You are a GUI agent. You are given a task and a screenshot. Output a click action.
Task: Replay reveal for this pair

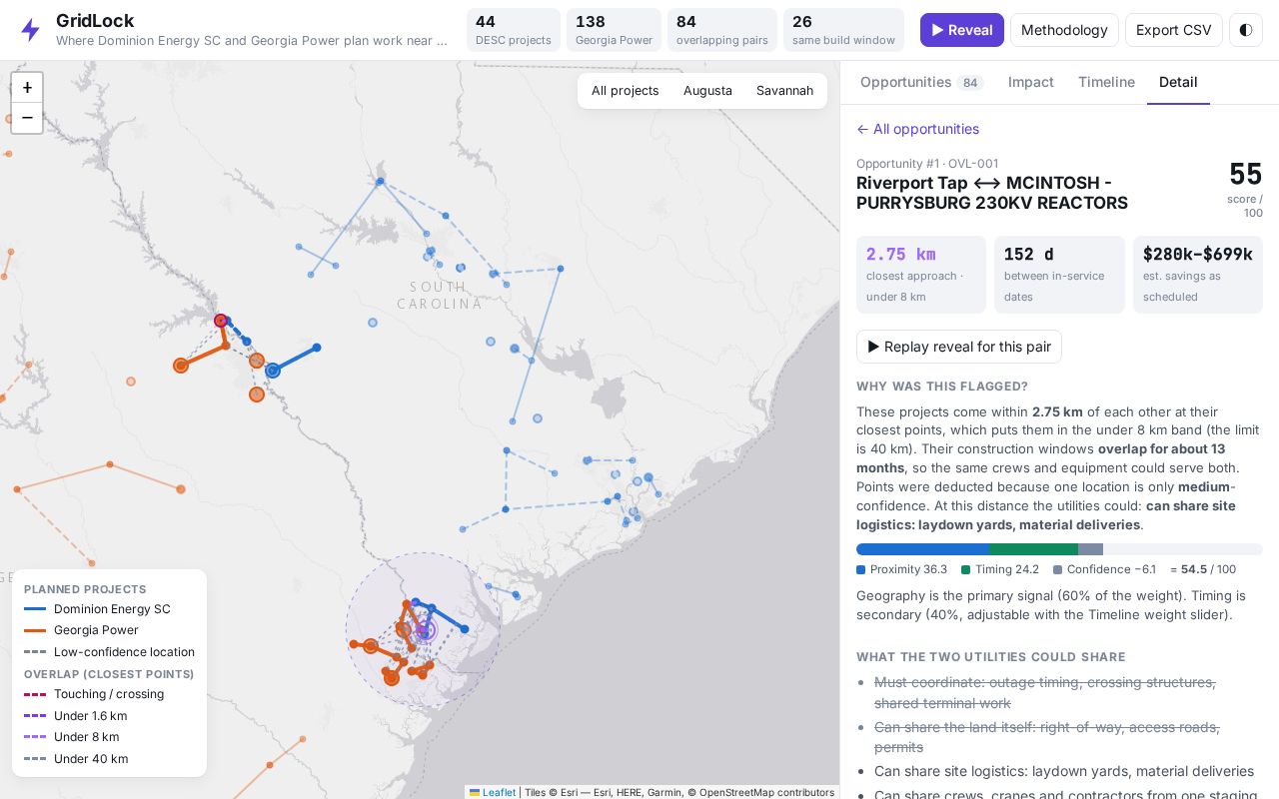959,347
